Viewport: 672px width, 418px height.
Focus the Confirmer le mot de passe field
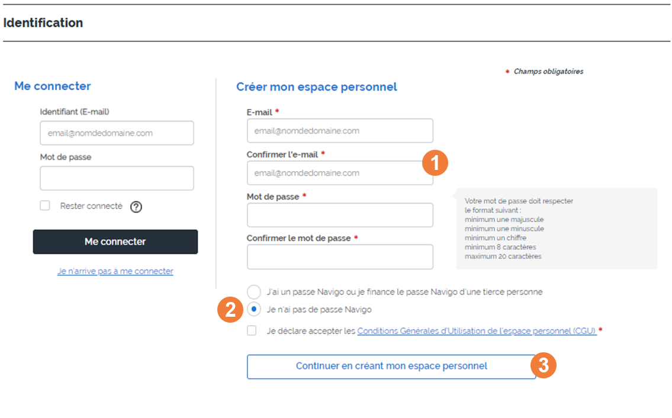[x=340, y=257]
